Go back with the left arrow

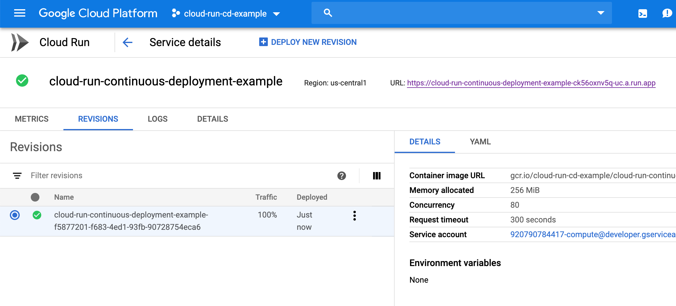tap(127, 42)
